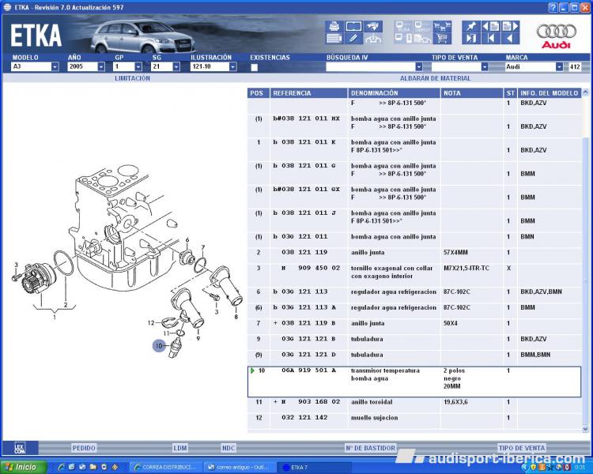Click the skip-to-end door arrow icon
Image resolution: width=593 pixels, height=474 pixels.
[471, 39]
